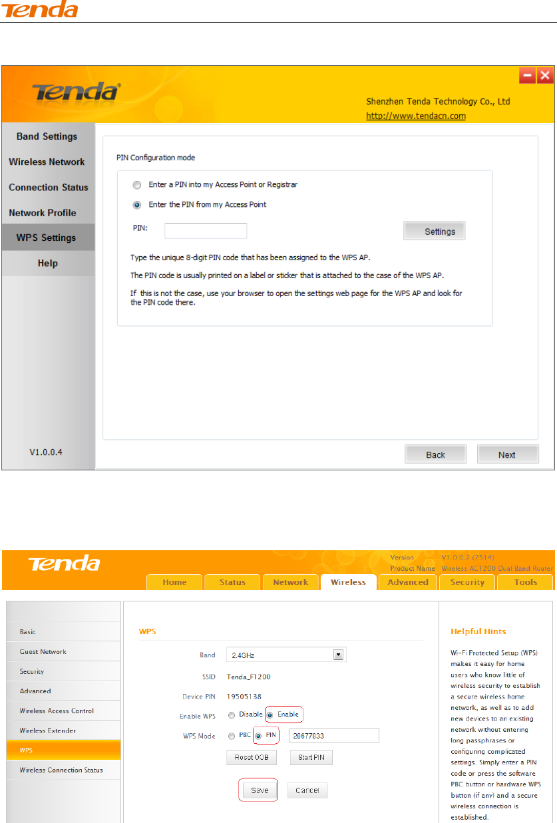Switch to the Network tab
Image resolution: width=557 pixels, height=823 pixels.
tap(291, 581)
